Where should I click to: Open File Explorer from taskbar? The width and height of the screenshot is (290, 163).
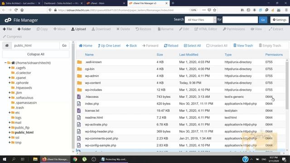(35, 159)
